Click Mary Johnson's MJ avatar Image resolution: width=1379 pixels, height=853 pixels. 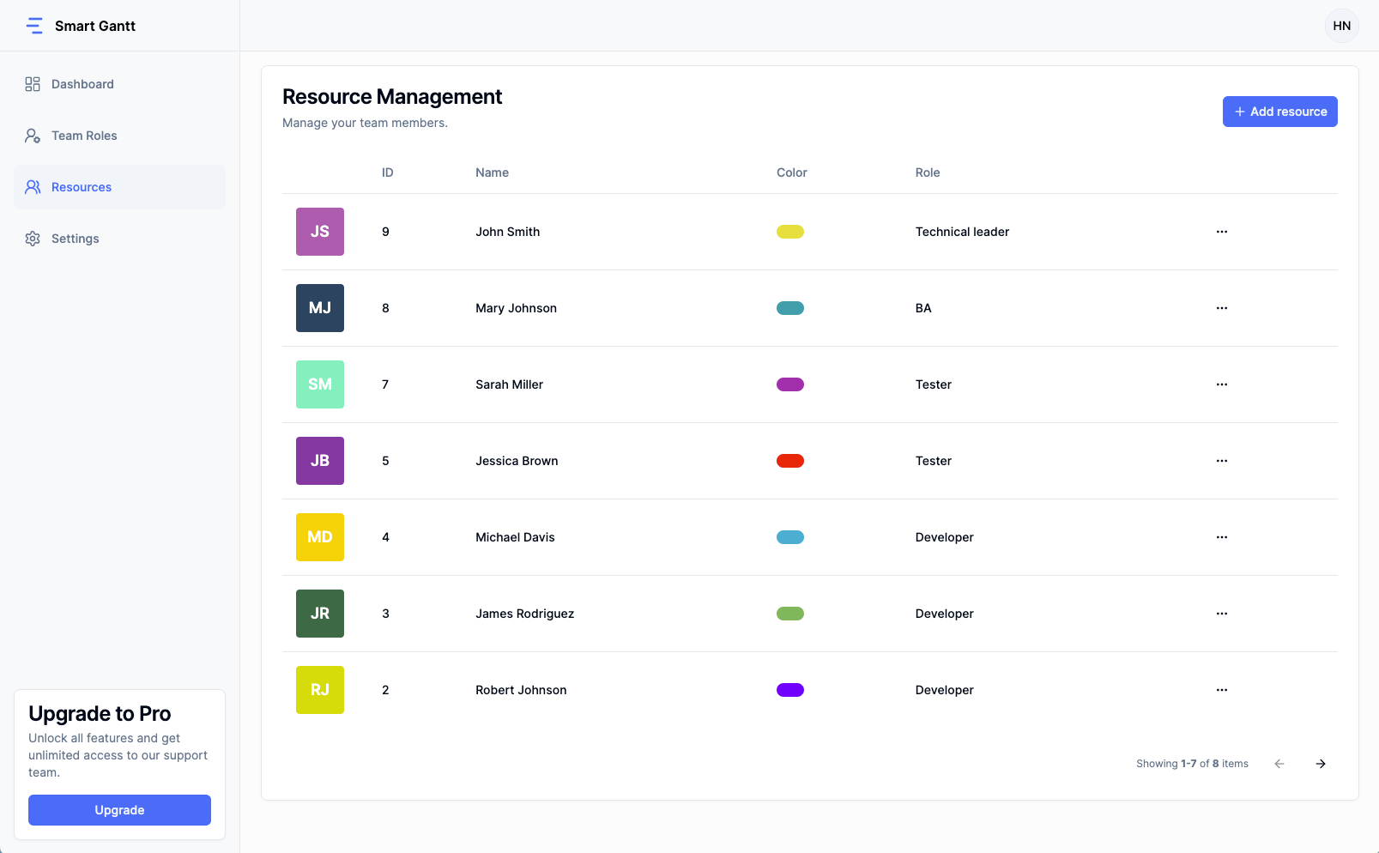pyautogui.click(x=319, y=307)
